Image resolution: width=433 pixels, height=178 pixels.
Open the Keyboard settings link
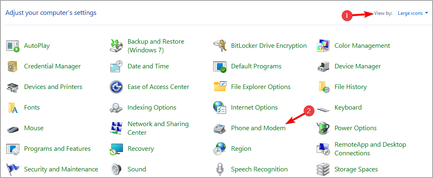(348, 108)
